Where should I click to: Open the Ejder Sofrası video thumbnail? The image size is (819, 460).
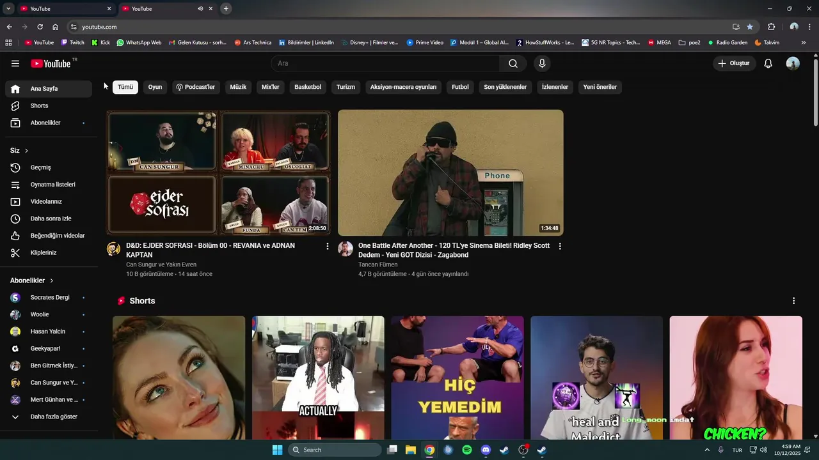coord(219,172)
